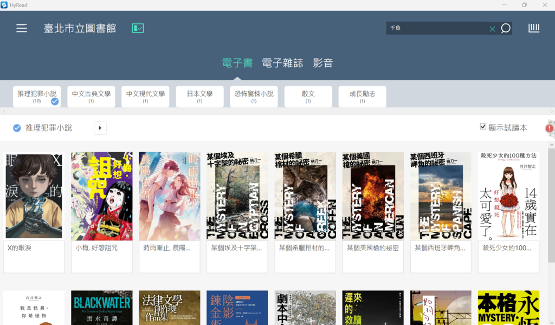Viewport: 555px width, 325px height.
Task: Click the title text 殺死少女的100...
Action: tap(507, 248)
